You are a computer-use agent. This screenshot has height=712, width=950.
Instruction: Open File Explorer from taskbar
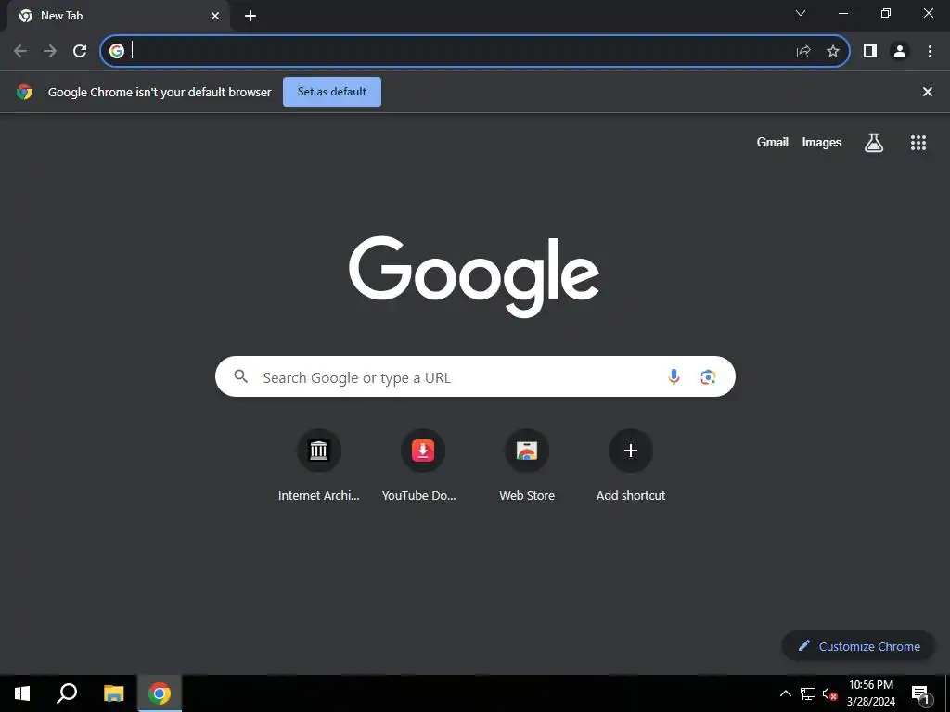(x=113, y=693)
